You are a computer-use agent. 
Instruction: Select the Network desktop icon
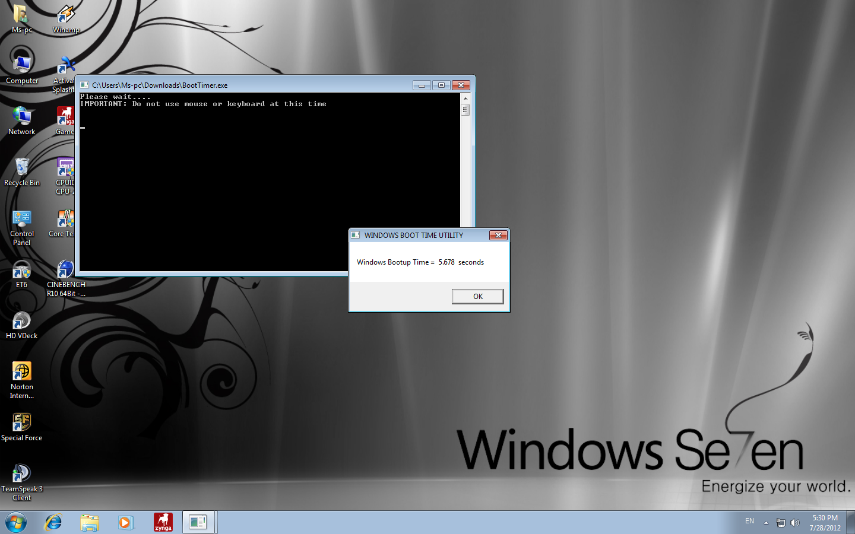(22, 120)
